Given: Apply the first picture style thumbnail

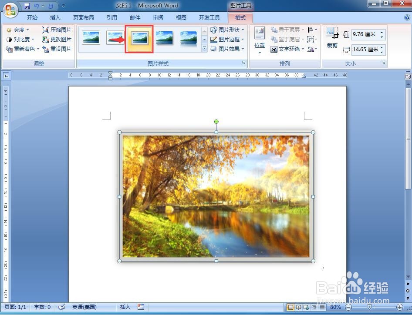Looking at the screenshot, I should tap(91, 37).
